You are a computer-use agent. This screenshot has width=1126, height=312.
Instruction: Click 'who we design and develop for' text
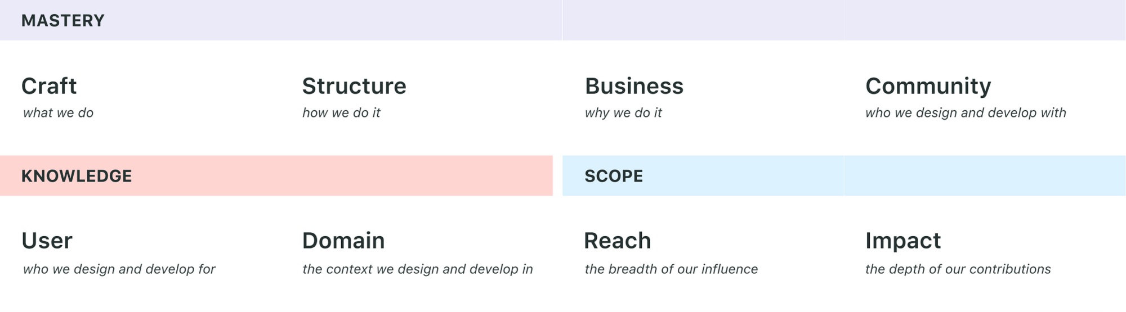119,269
